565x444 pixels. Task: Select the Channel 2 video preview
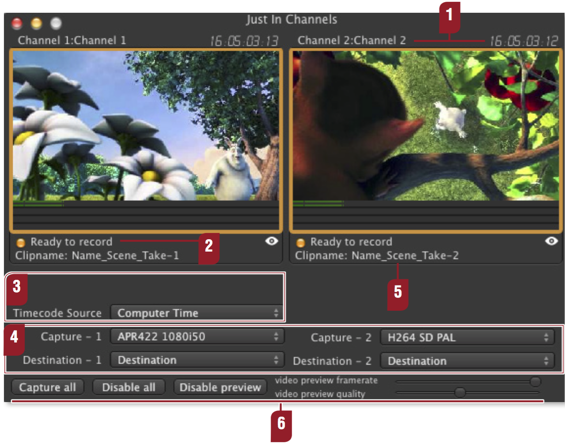coord(426,126)
